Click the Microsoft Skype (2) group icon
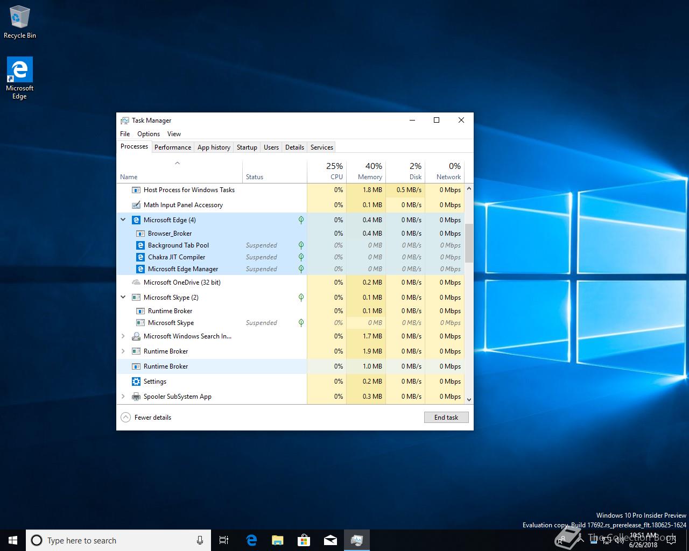This screenshot has width=689, height=551. (x=136, y=298)
